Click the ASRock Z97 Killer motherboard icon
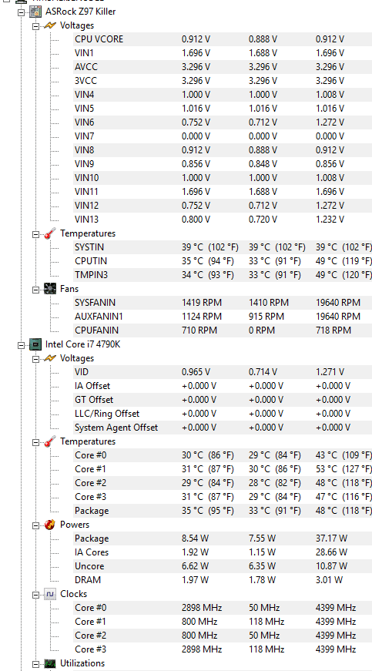372x671 pixels. (35, 12)
